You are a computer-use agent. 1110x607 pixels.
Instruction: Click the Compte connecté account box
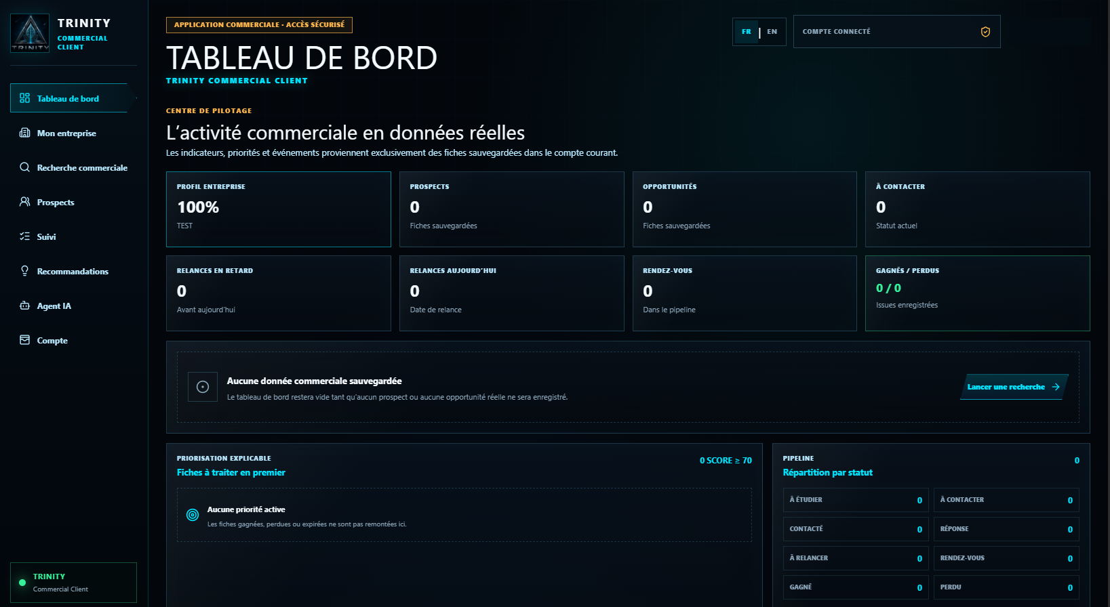[896, 32]
